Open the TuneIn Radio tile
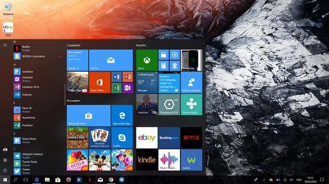Viewport: 329px width, 184px height. click(191, 104)
